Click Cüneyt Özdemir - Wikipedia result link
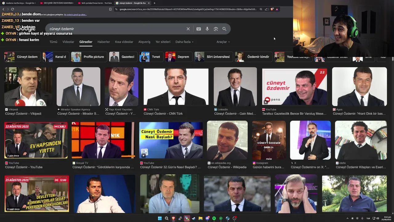 coord(227,167)
